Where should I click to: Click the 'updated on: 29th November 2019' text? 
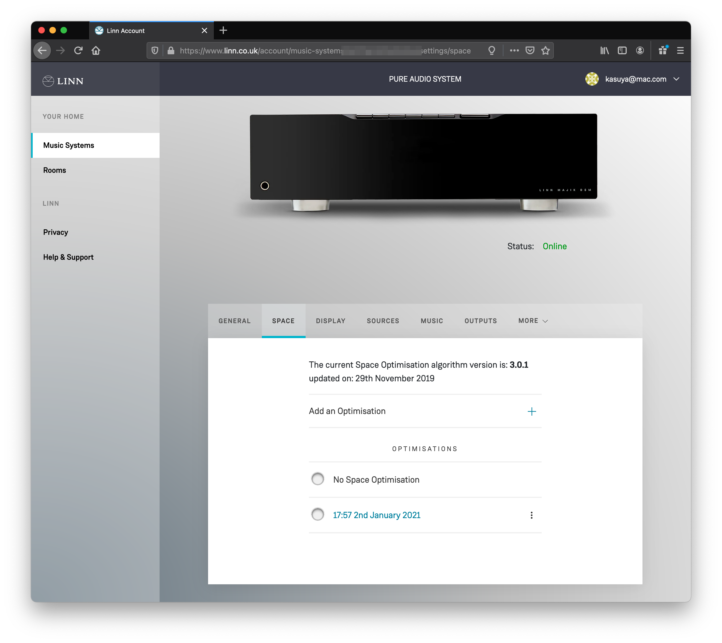[x=372, y=378]
